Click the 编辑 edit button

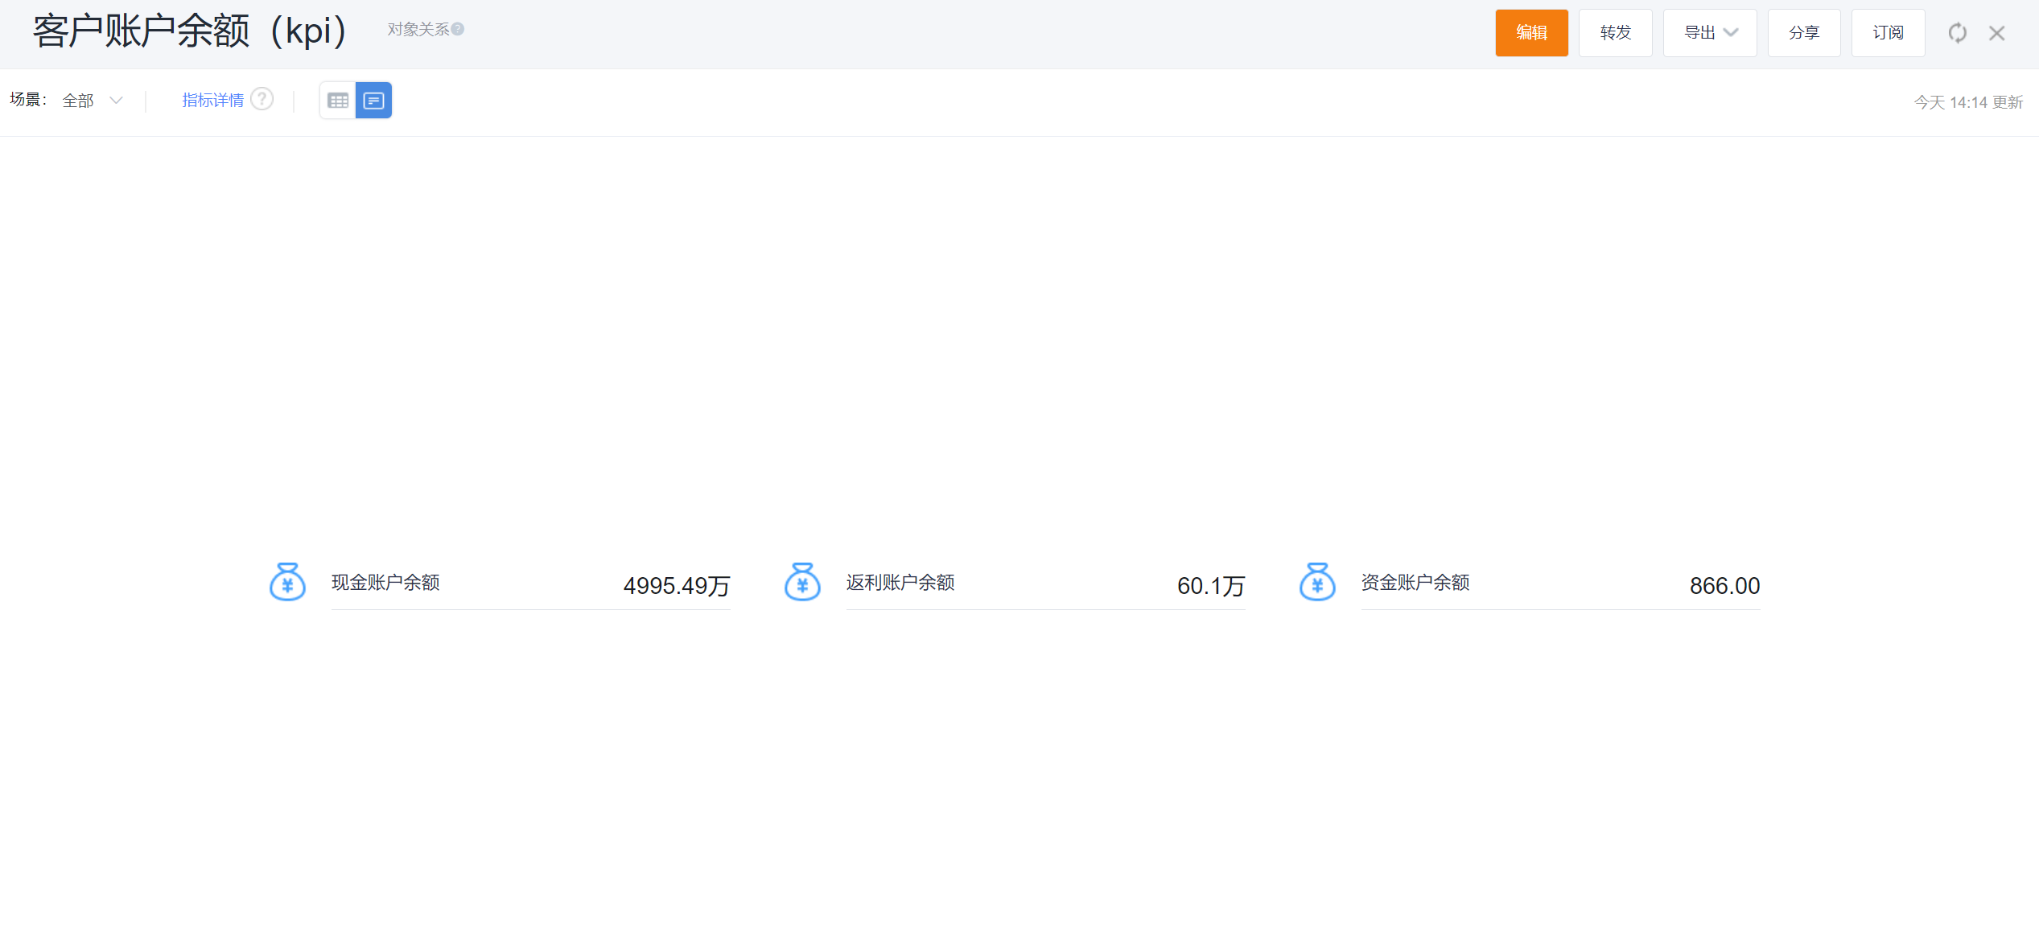pyautogui.click(x=1531, y=33)
